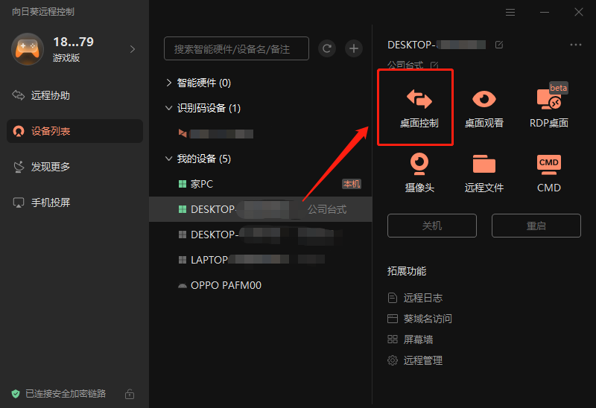Edit the DESKTOP device name pencil icon
596x408 pixels.
click(499, 45)
